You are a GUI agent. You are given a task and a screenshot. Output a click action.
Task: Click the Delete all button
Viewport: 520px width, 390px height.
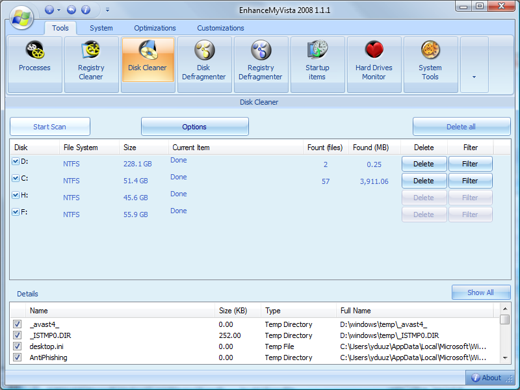coord(461,127)
